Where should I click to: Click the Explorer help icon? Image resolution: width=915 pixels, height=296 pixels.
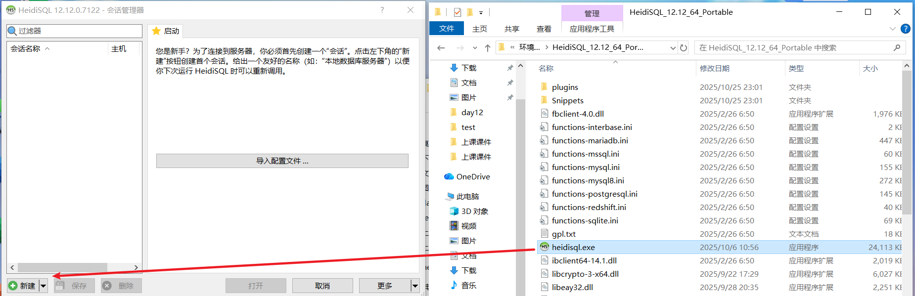(906, 29)
